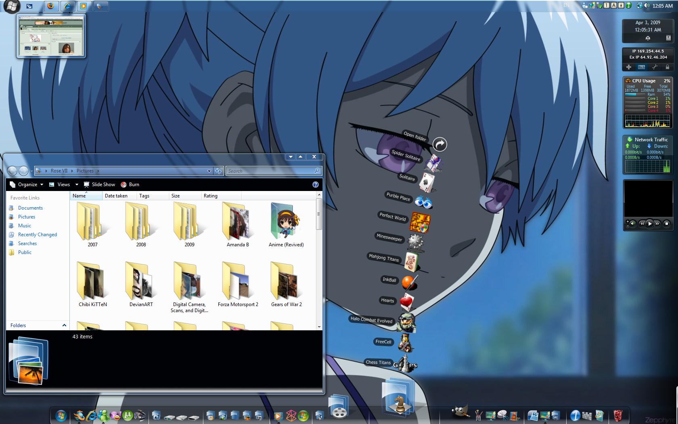Sort by the Rating column header
678x424 pixels.
[x=221, y=196]
